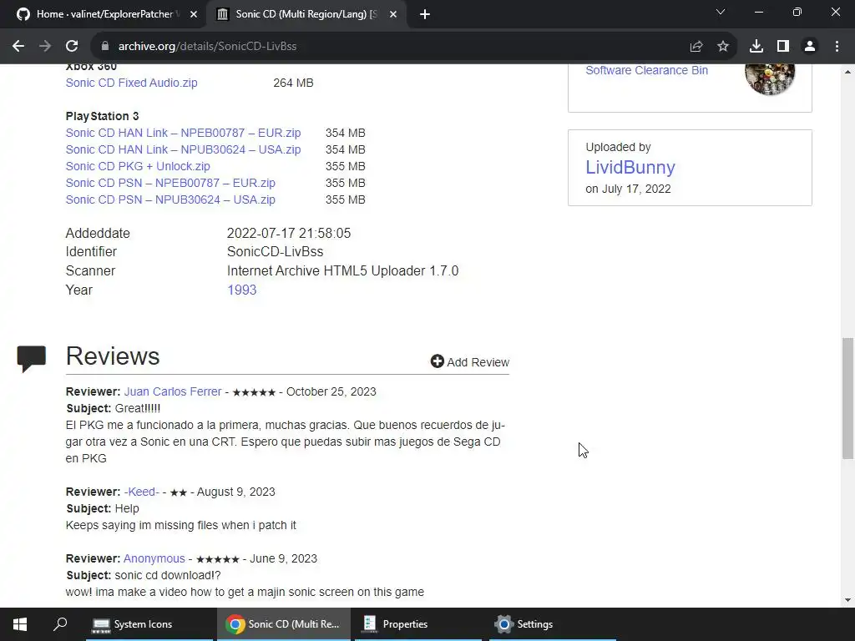This screenshot has height=641, width=855.
Task: Download Sonic CD Fixed Audio.zip
Action: coord(131,83)
